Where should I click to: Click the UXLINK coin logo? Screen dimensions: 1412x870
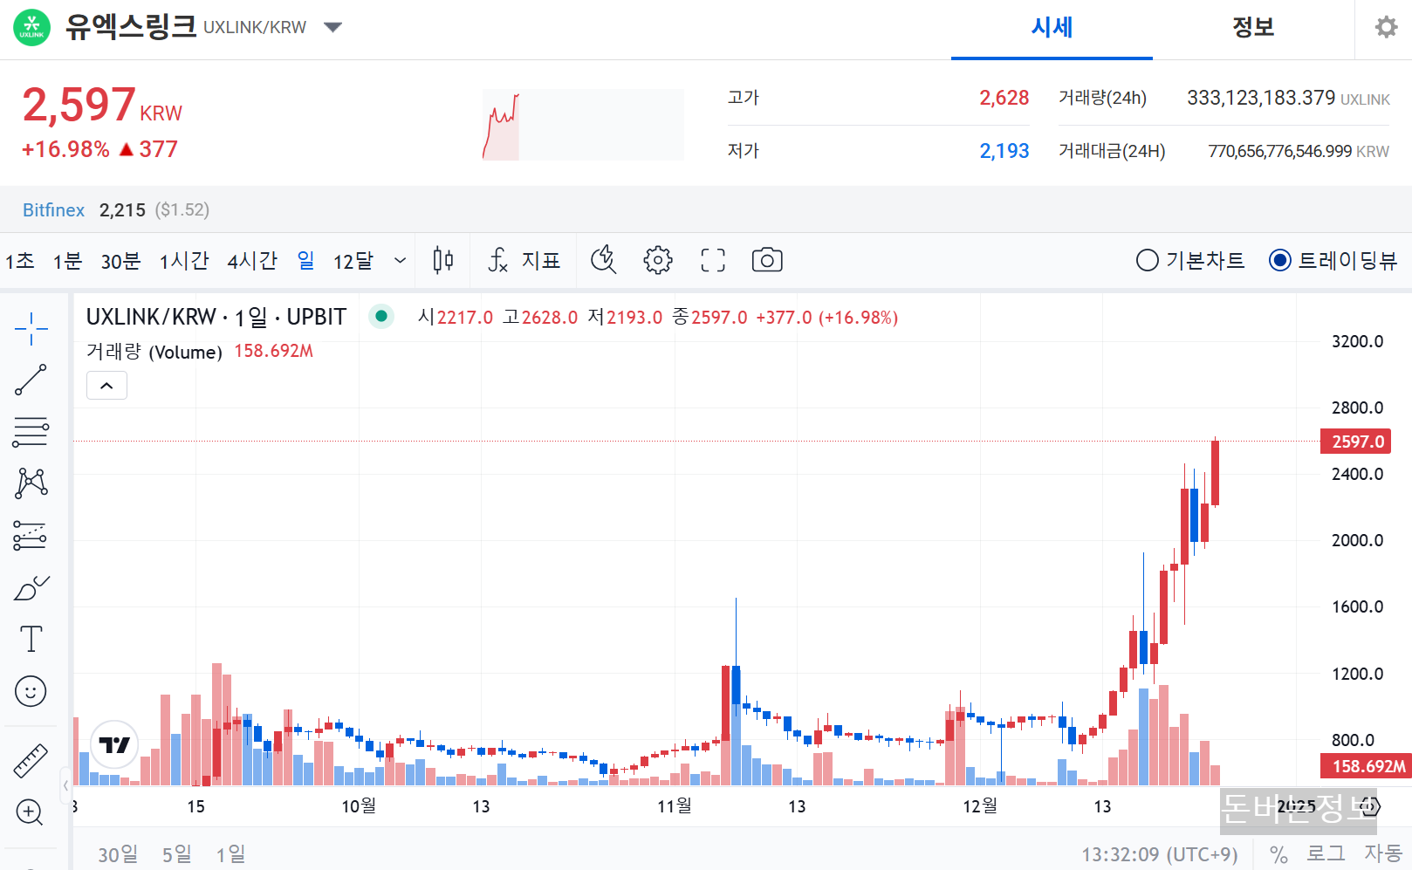click(32, 27)
